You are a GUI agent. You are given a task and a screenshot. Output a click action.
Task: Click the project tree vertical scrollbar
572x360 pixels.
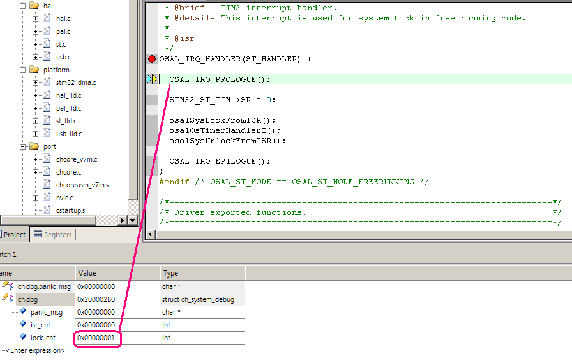click(133, 98)
